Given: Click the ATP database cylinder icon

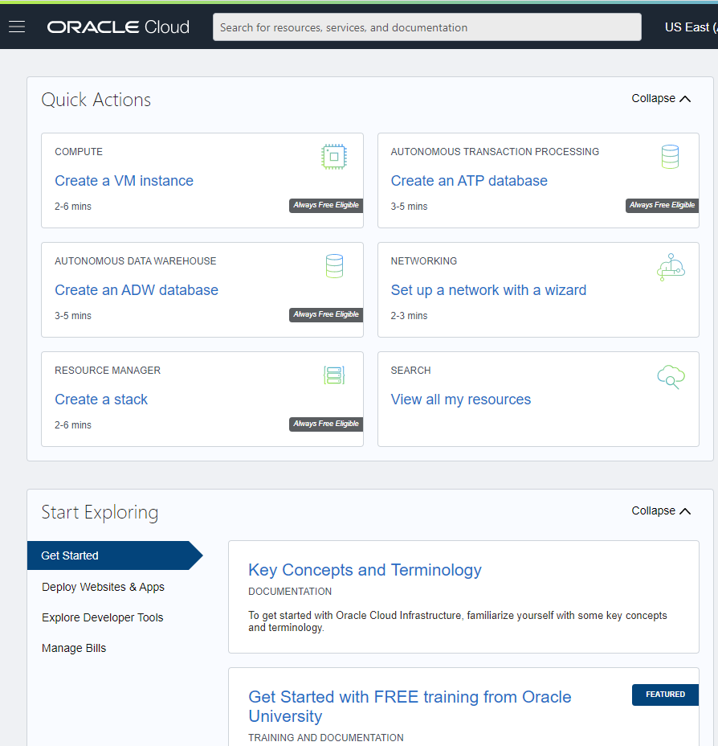Looking at the screenshot, I should [x=670, y=157].
